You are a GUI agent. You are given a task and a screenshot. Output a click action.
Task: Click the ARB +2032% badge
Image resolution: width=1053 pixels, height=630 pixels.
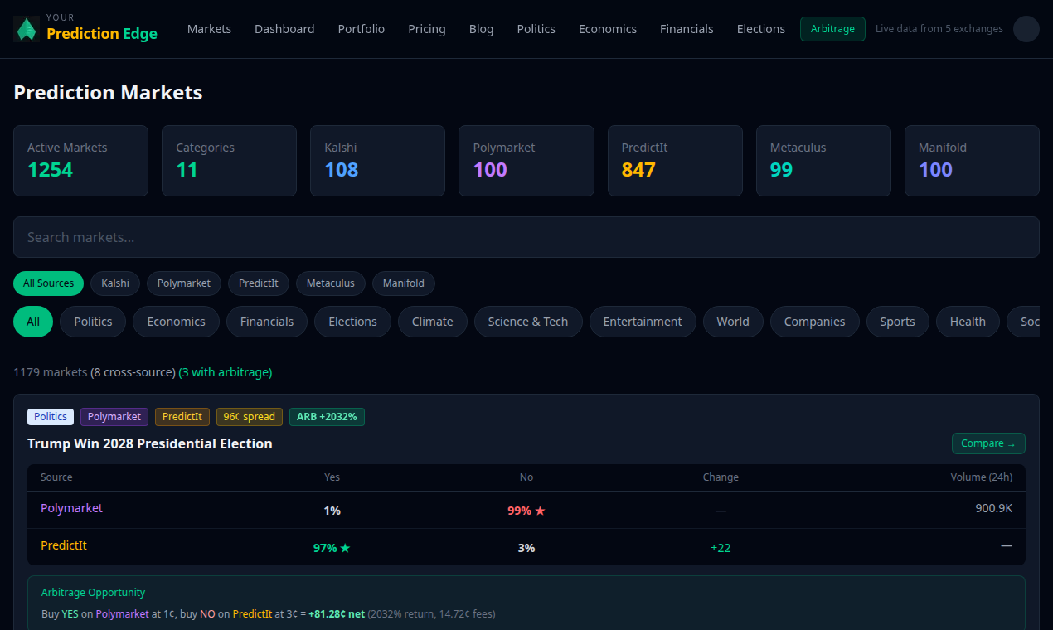click(x=327, y=416)
